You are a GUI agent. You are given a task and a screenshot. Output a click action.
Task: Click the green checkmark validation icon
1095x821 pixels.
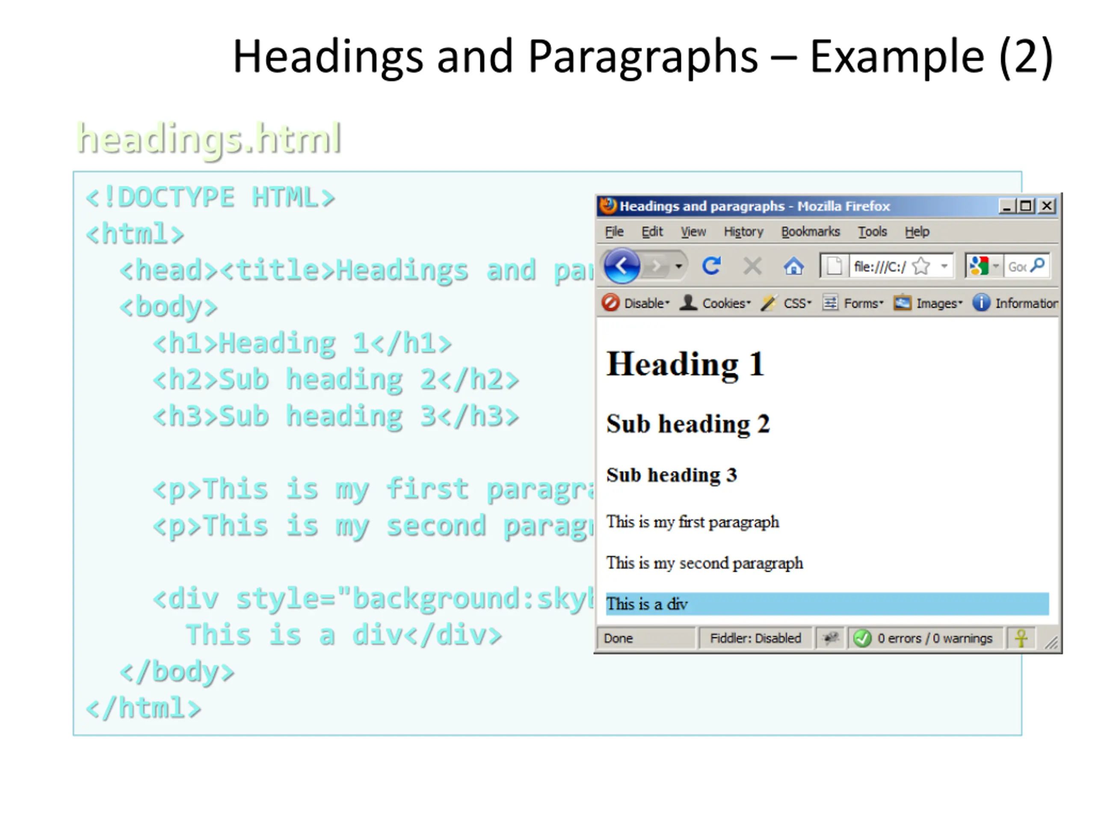862,638
